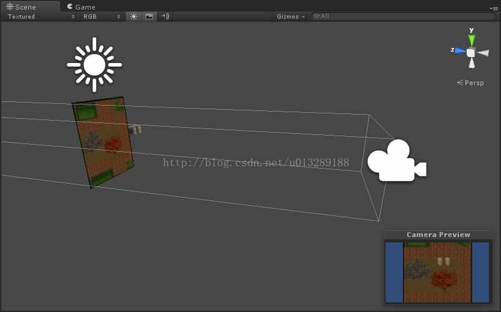Toggle scene lighting sun button
The width and height of the screenshot is (501, 312).
pyautogui.click(x=134, y=17)
